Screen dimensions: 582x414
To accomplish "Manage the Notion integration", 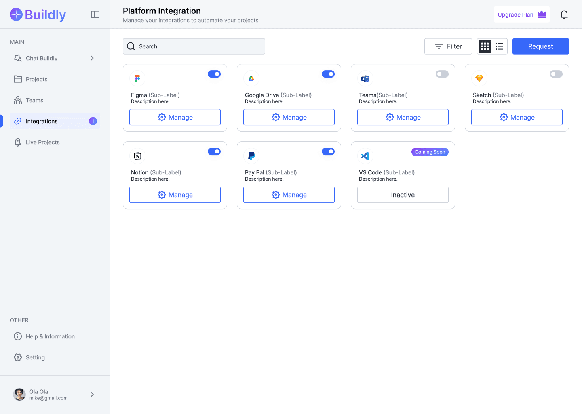I will pyautogui.click(x=175, y=195).
